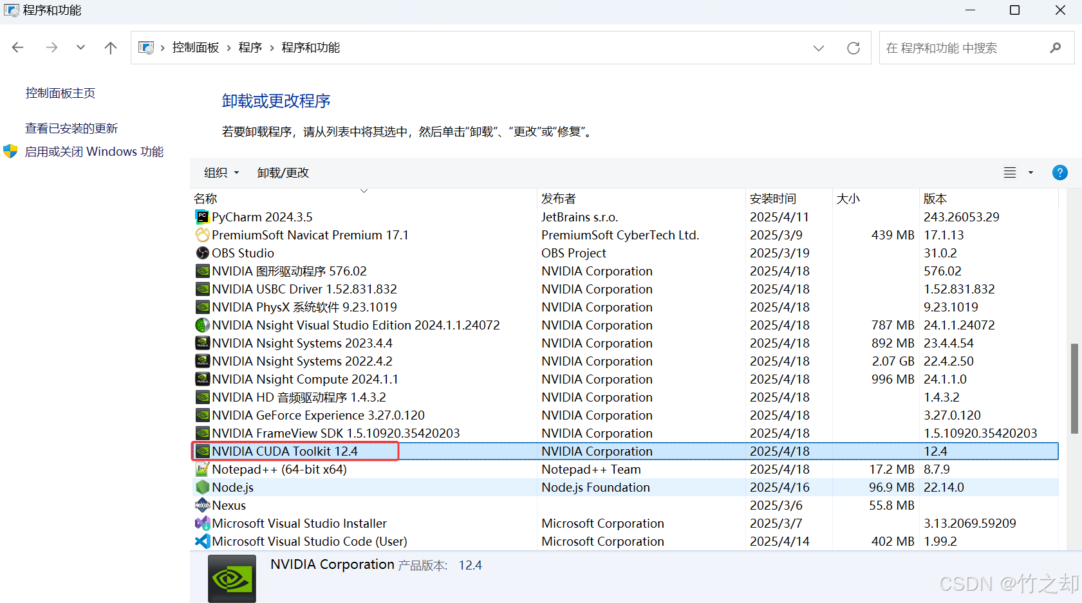Click the vertical scrollbar thumb
This screenshot has height=603, width=1082.
pyautogui.click(x=1074, y=388)
